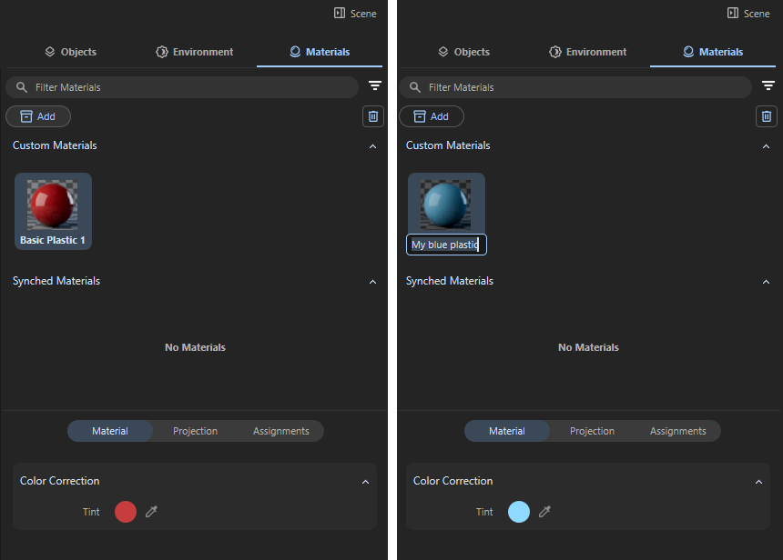Click the delete material trash icon
The height and width of the screenshot is (560, 783).
click(372, 116)
